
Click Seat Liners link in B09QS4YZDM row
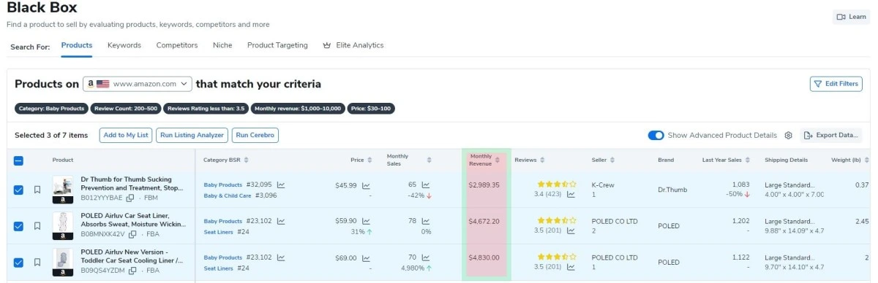click(218, 268)
